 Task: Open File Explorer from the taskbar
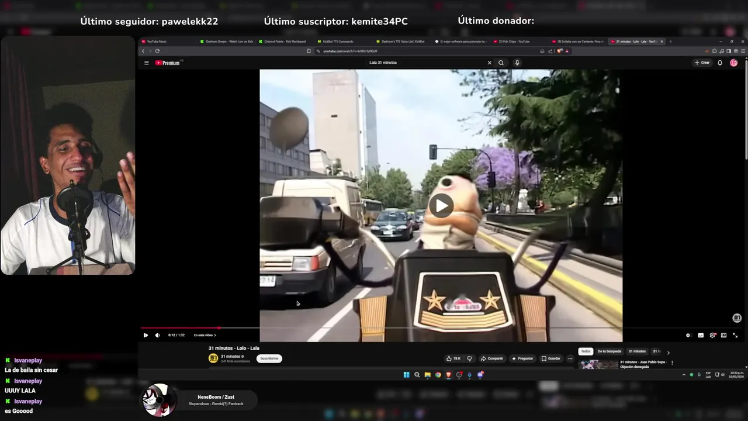pos(428,375)
